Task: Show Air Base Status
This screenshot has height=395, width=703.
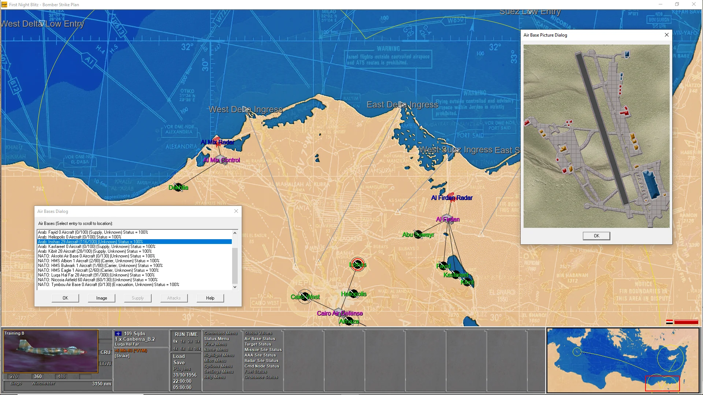Action: (260, 339)
